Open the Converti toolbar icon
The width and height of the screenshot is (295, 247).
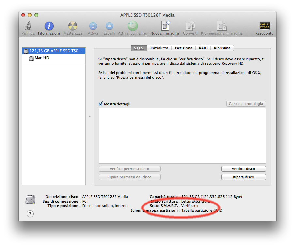point(190,27)
